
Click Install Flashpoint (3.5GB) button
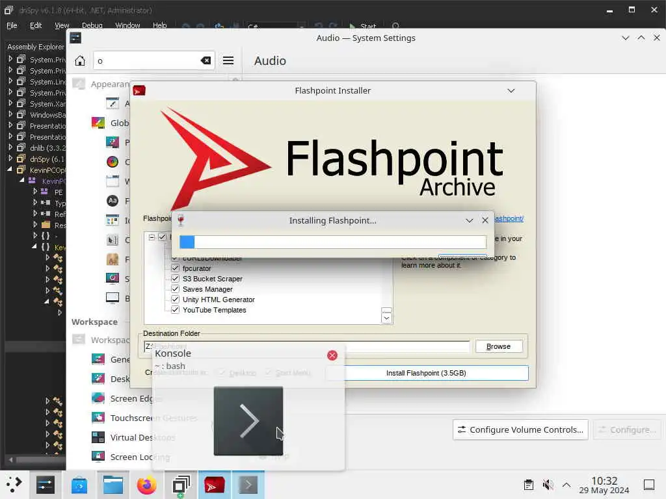pyautogui.click(x=426, y=373)
